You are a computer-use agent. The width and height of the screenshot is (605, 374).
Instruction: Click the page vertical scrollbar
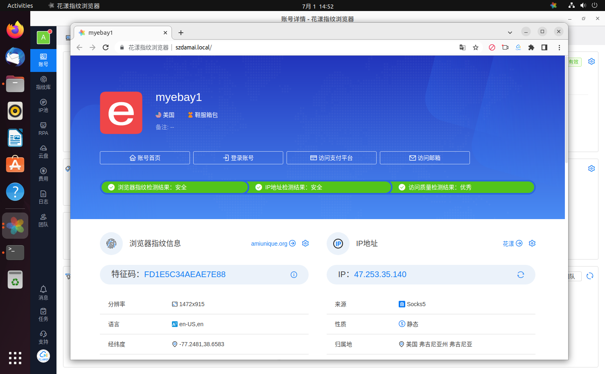[x=567, y=110]
